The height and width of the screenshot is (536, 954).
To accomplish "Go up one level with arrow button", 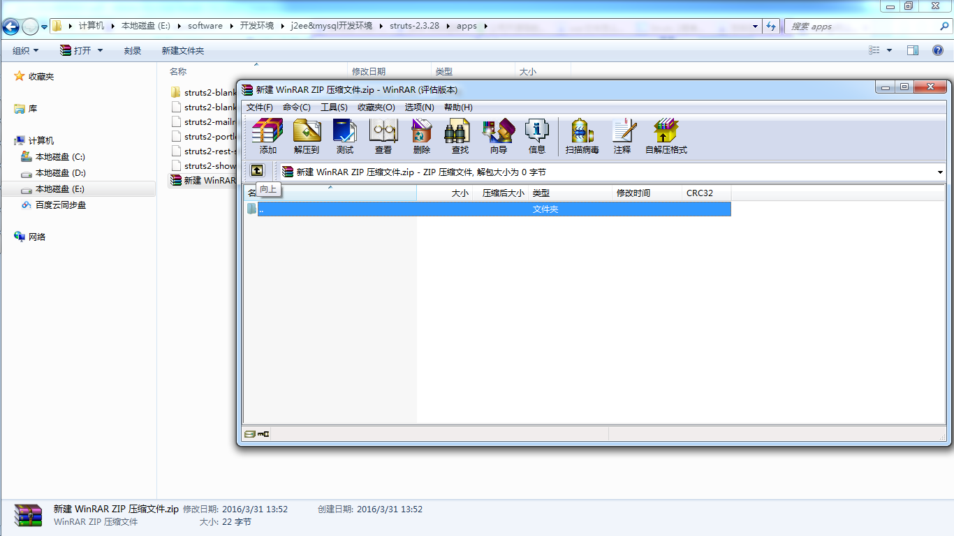I will pyautogui.click(x=257, y=170).
